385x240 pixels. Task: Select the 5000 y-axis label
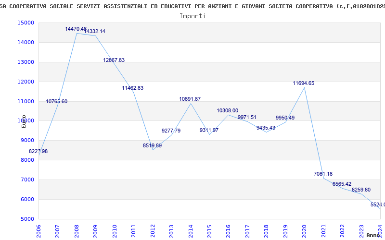27,219
